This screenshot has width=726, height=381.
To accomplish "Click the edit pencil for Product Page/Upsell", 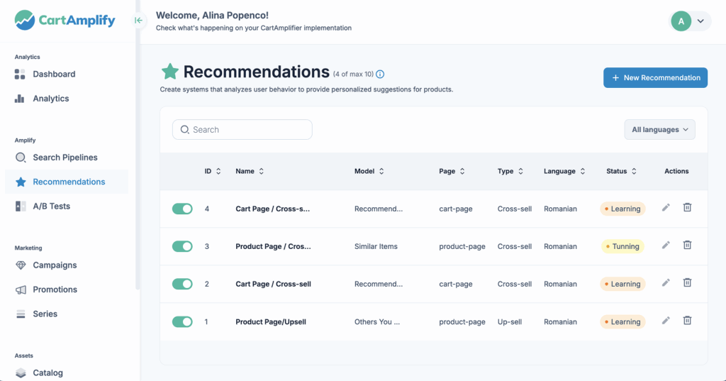I will [666, 321].
